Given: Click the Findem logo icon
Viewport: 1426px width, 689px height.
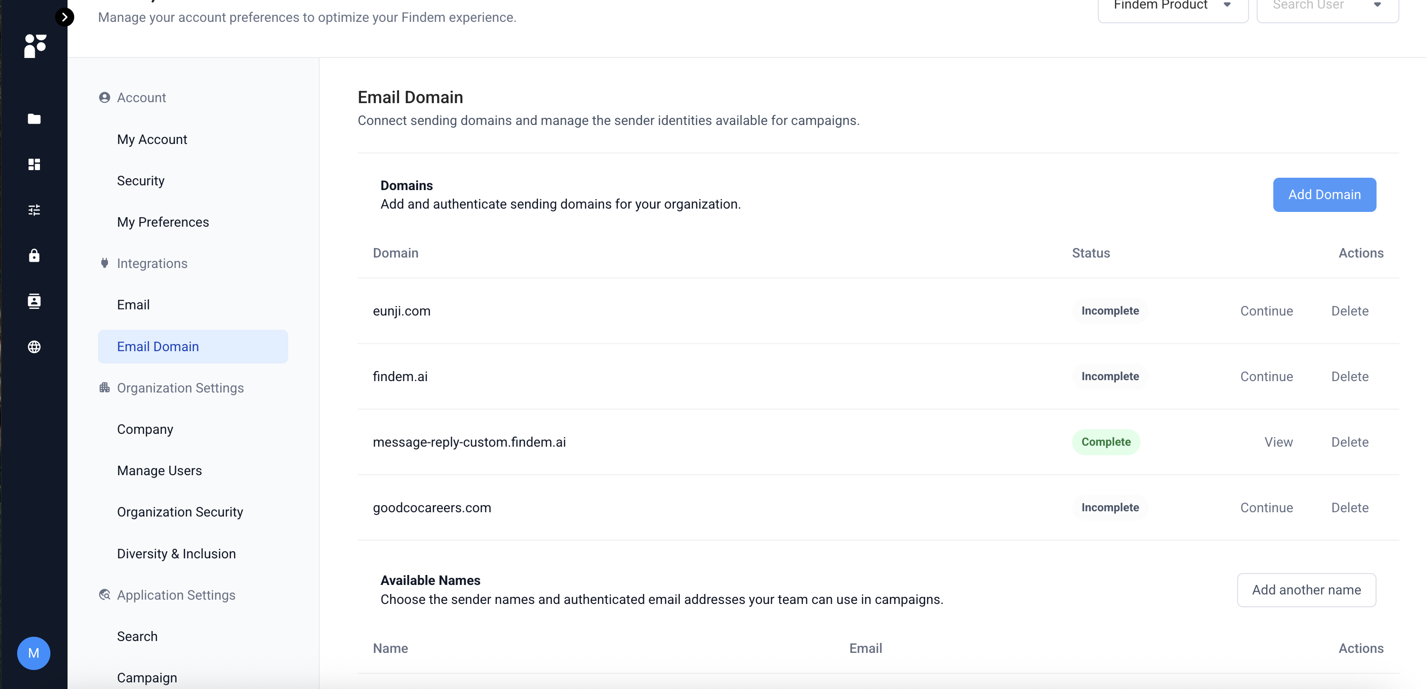Looking at the screenshot, I should (x=35, y=45).
